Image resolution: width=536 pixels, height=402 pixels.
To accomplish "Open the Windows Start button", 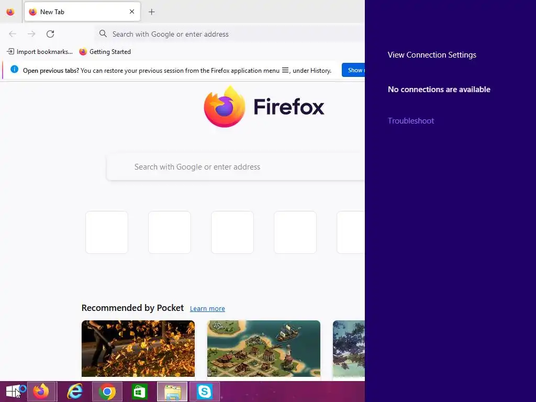I will click(x=13, y=392).
